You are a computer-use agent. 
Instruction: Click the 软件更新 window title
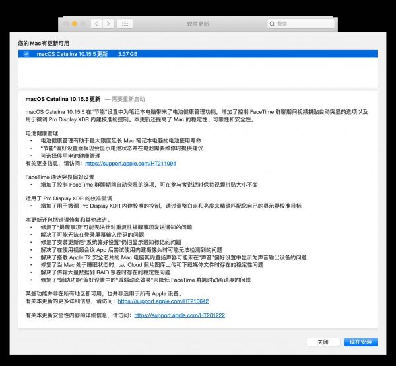pyautogui.click(x=198, y=24)
